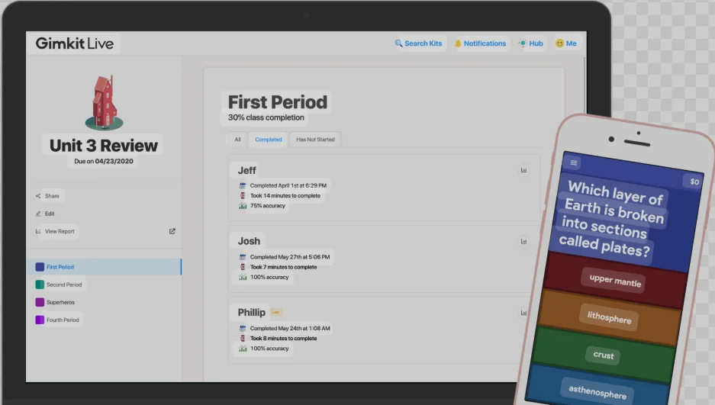The image size is (715, 405).
Task: Click the '30% class completion' text
Action: click(266, 117)
